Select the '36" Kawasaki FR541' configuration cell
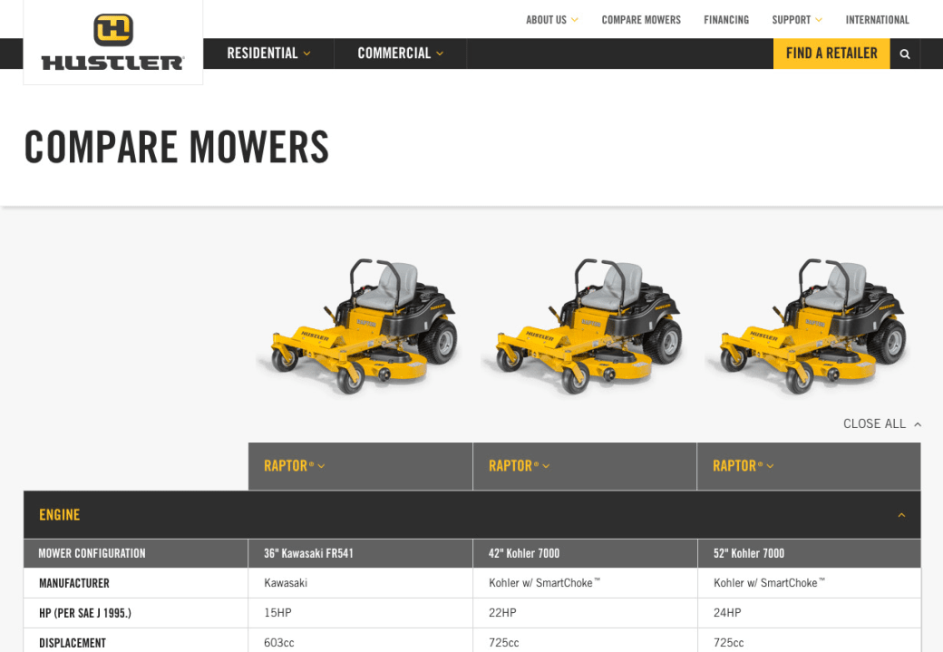This screenshot has width=943, height=652. (x=360, y=553)
